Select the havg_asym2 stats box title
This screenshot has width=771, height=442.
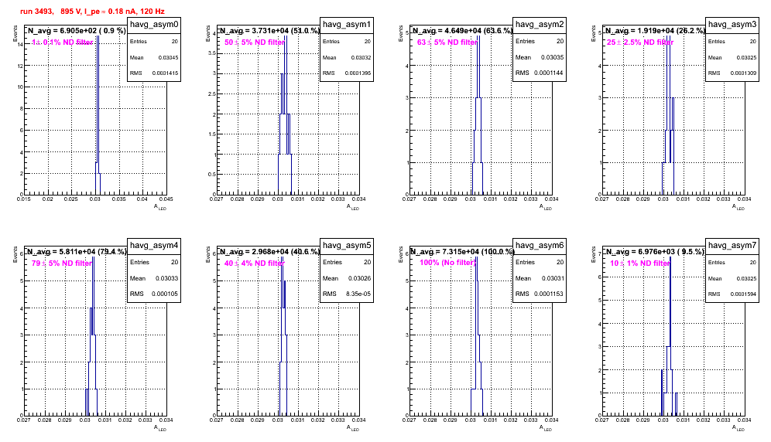tap(540, 25)
